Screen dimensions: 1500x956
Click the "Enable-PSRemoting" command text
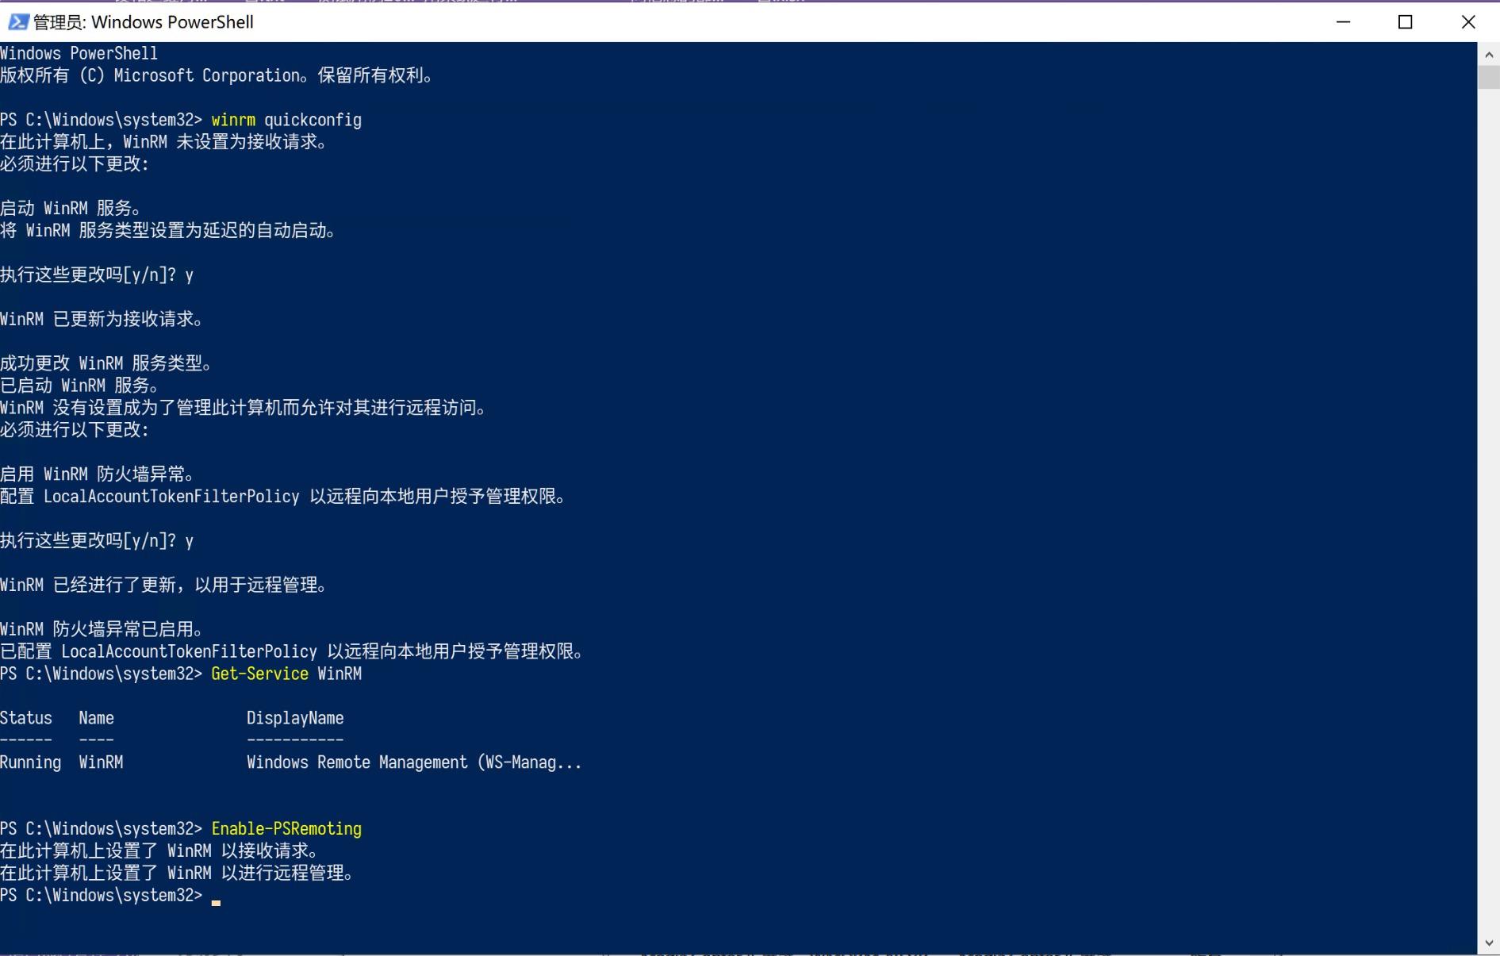[x=286, y=828]
